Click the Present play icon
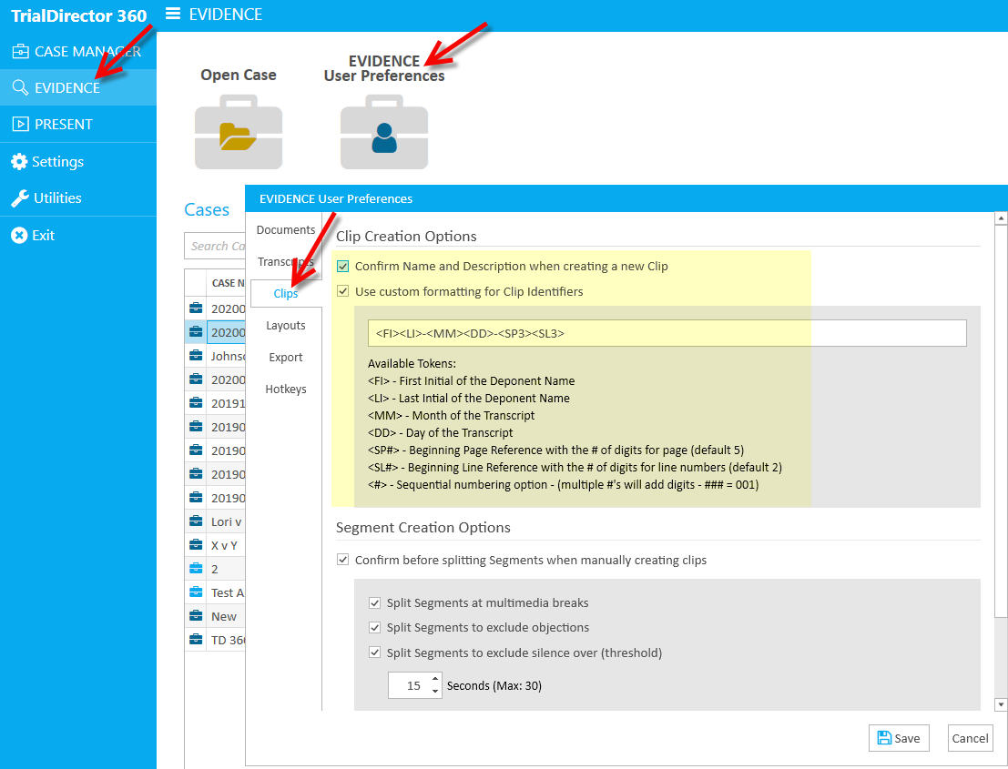Viewport: 1008px width, 769px height. tap(20, 124)
